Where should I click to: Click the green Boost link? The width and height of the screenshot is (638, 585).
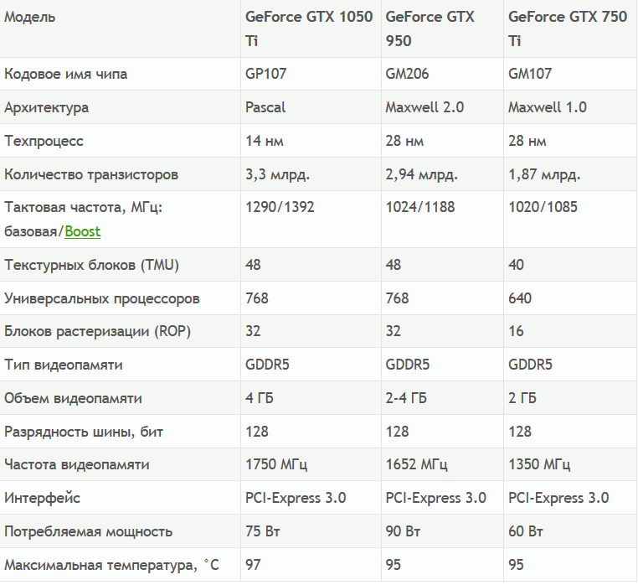pos(83,231)
